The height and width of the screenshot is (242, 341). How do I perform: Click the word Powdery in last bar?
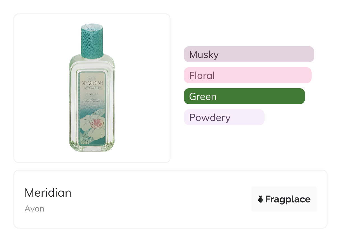coord(210,117)
